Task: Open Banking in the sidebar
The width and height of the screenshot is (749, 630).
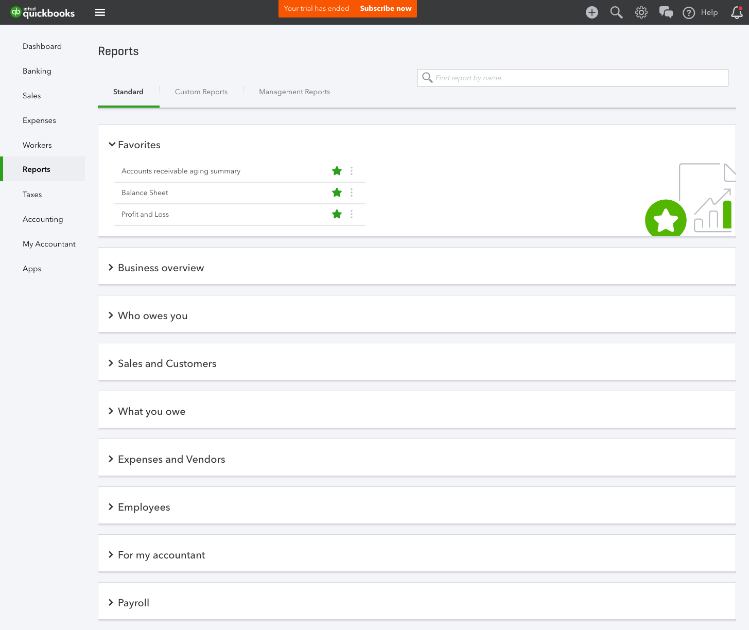Action: coord(37,71)
